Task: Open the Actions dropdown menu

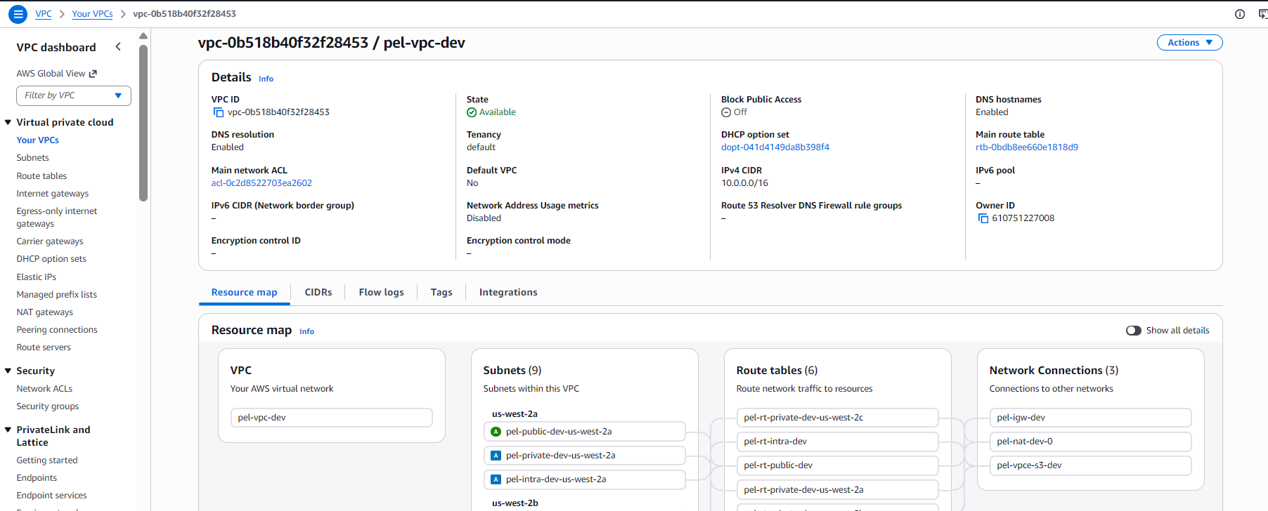Action: 1189,43
